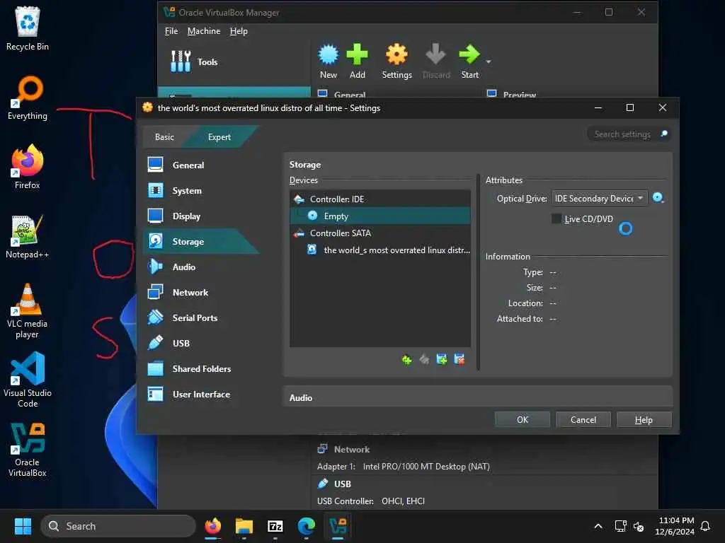The width and height of the screenshot is (725, 543).
Task: Click the remove attachment icon below devices
Action: 459,359
